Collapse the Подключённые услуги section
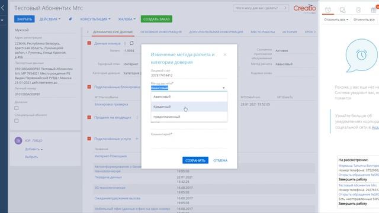 click(89, 138)
